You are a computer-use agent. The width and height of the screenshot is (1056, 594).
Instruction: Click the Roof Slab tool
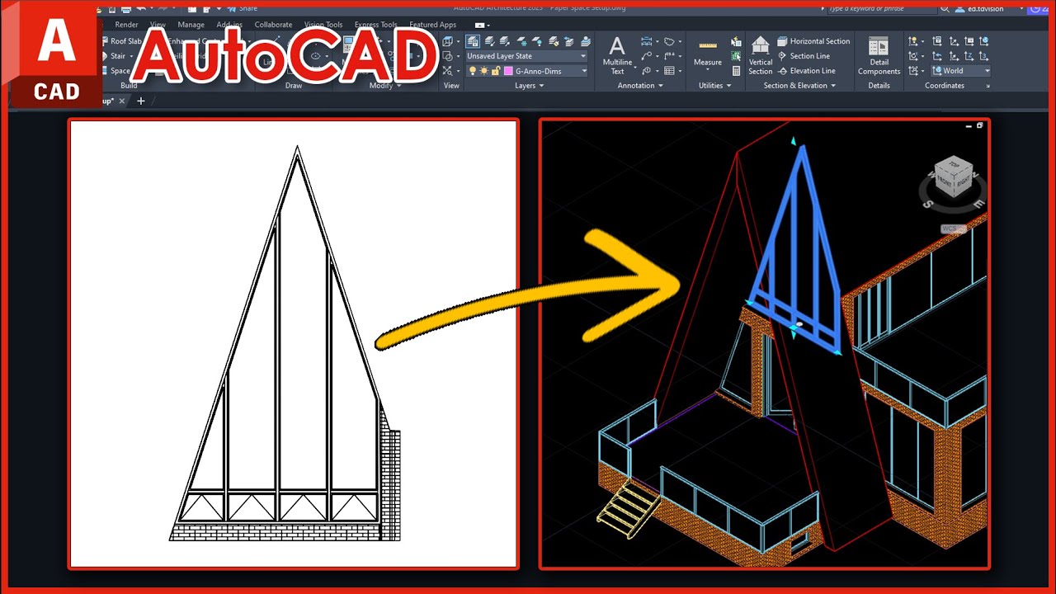121,41
